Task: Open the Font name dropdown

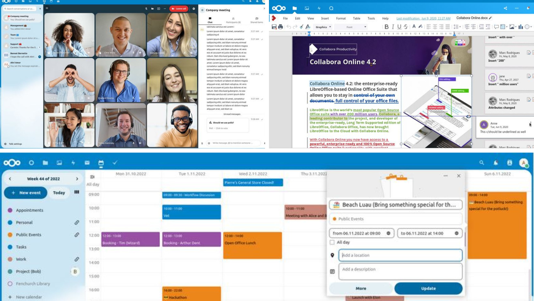Action: [351, 27]
